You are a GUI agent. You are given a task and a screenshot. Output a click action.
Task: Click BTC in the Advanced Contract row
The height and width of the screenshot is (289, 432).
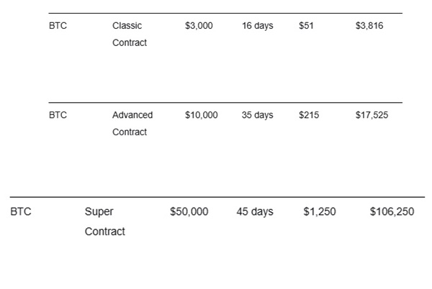pyautogui.click(x=58, y=115)
